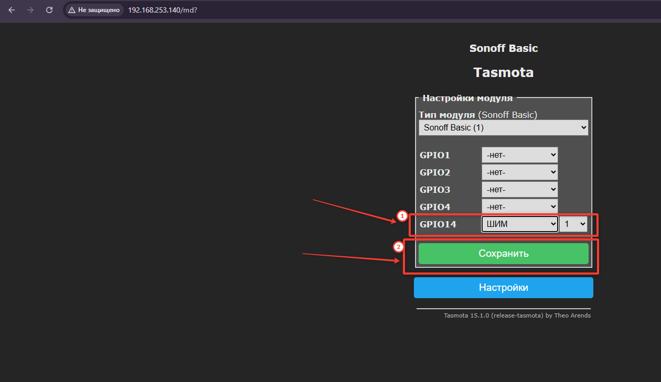Screen dimensions: 661x382
Task: Click the Настройки модуля legend text
Action: [467, 98]
